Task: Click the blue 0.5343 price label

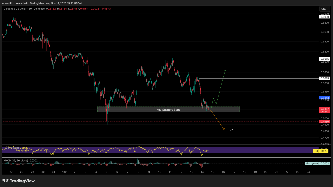Action: coord(325,98)
